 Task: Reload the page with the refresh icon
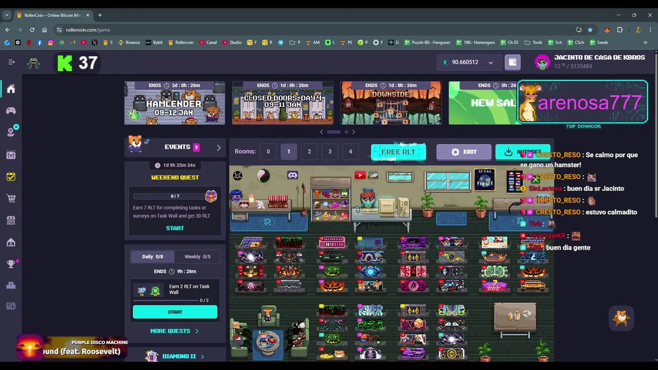32,30
